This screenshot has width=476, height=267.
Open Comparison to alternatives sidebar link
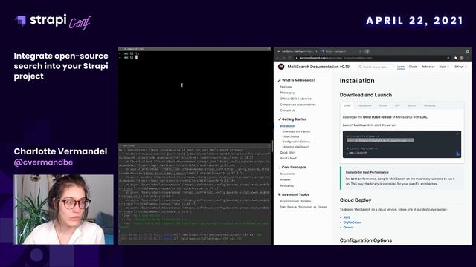coord(297,105)
